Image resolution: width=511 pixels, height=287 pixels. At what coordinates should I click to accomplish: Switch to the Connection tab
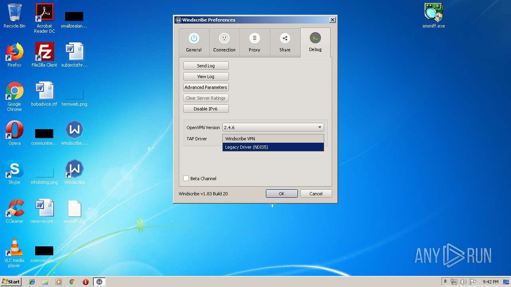(x=224, y=43)
